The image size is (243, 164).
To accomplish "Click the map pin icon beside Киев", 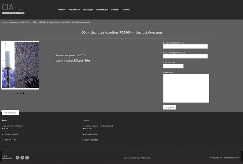I will [x=2, y=120].
